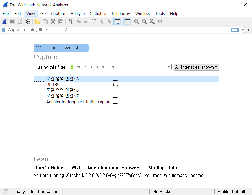Click the No Packets status bar text
Image resolution: width=252 pixels, height=195 pixels.
coord(164,192)
